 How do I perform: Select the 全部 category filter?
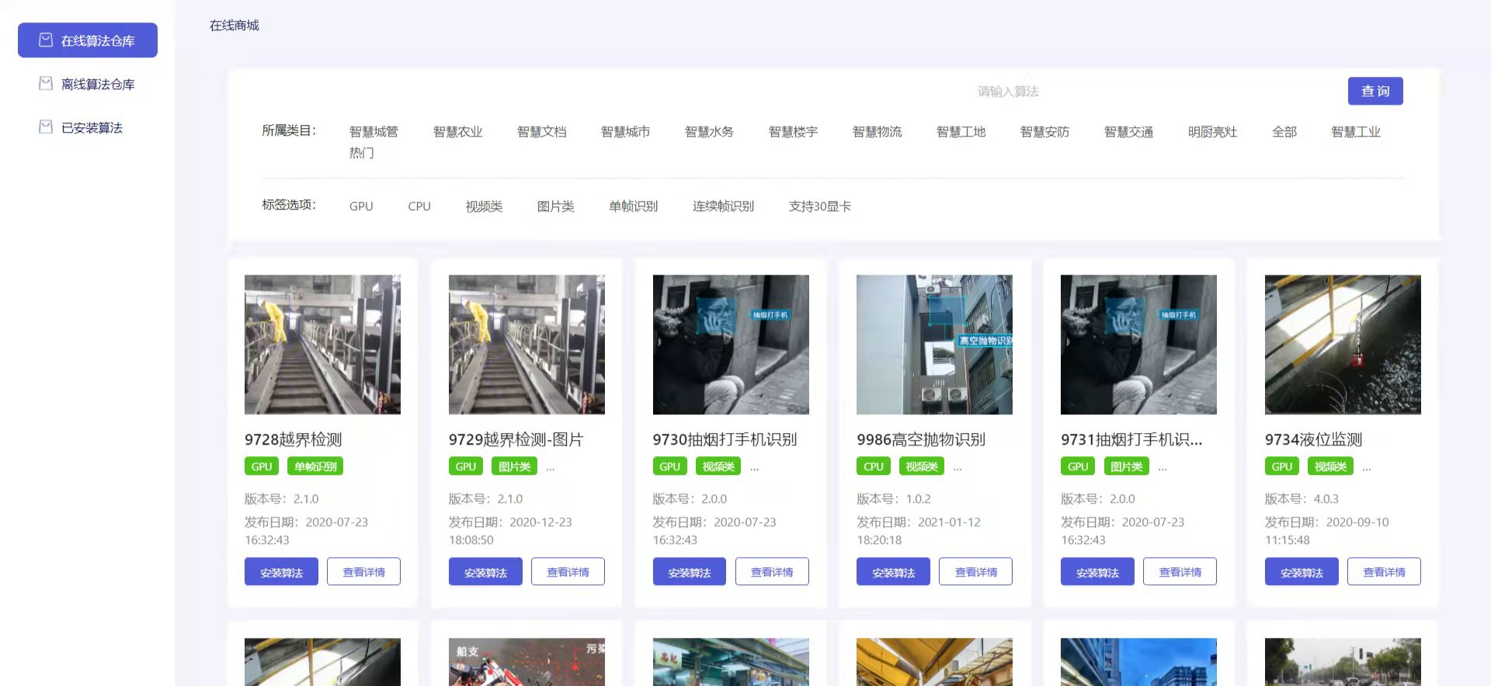1284,132
